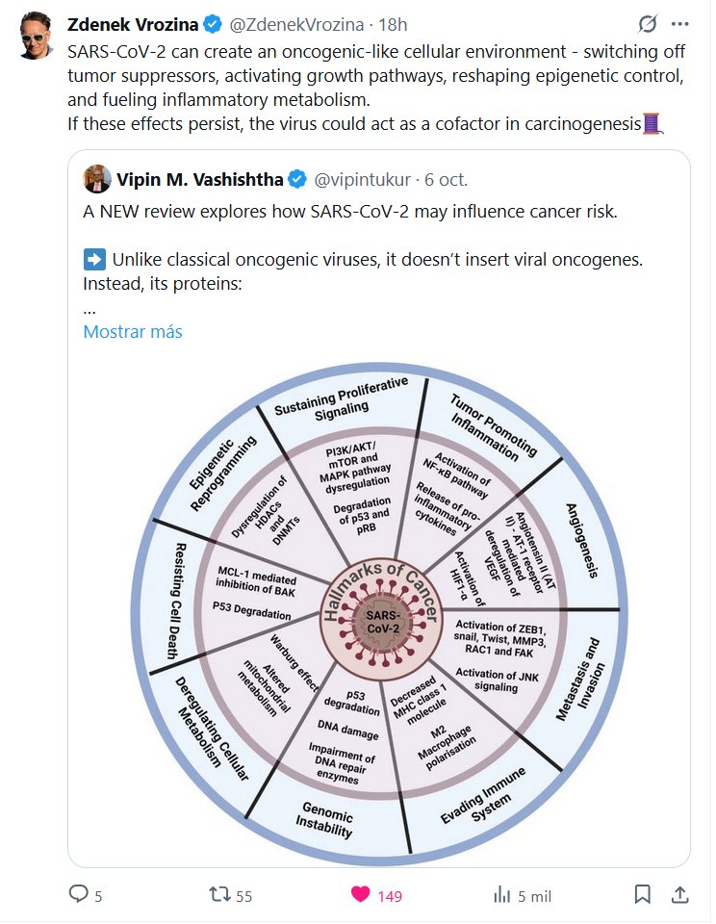Open the 6 oct. quoted post date

[x=446, y=178]
